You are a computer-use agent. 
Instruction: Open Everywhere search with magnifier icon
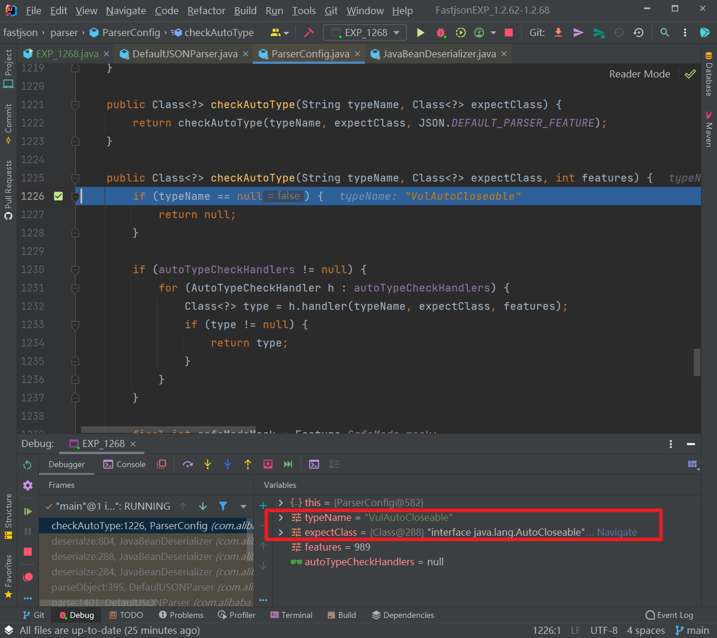(x=665, y=33)
